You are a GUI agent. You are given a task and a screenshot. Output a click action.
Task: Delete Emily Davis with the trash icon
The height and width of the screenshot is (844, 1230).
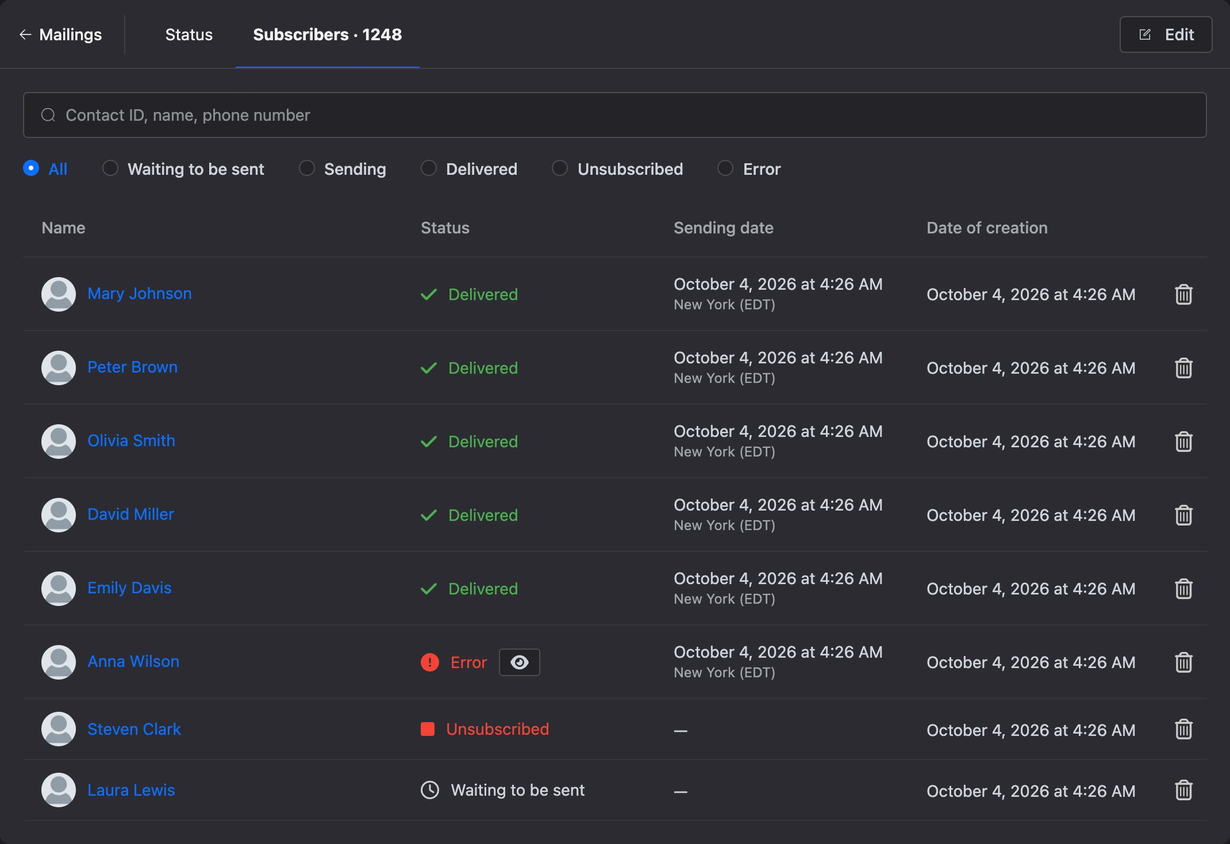pyautogui.click(x=1183, y=589)
